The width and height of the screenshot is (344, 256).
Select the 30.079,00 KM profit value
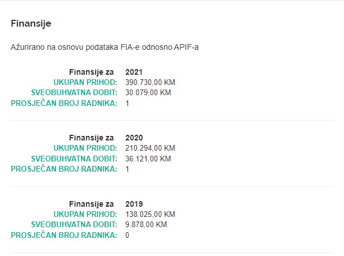[148, 93]
